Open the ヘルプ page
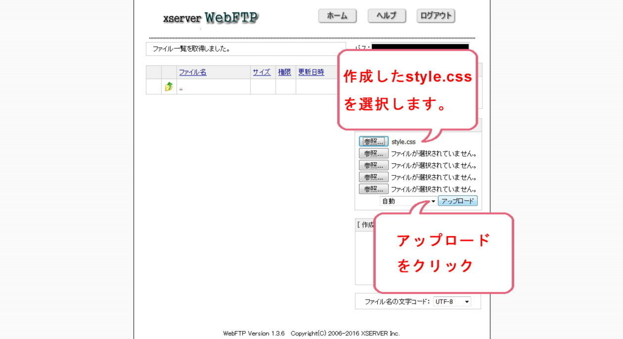 click(386, 16)
